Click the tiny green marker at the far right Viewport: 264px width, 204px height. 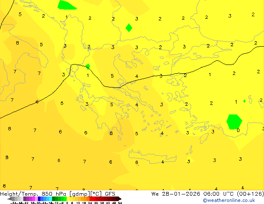pos(244,101)
